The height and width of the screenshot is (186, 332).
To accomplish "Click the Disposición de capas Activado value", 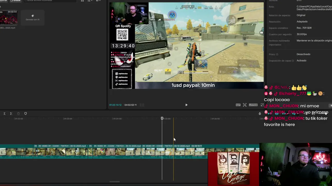I will pos(301,60).
